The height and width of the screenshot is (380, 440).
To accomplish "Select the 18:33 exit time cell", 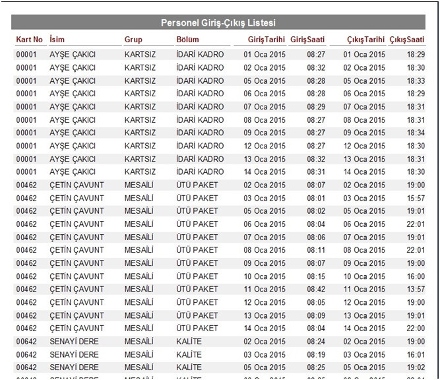I will click(416, 80).
